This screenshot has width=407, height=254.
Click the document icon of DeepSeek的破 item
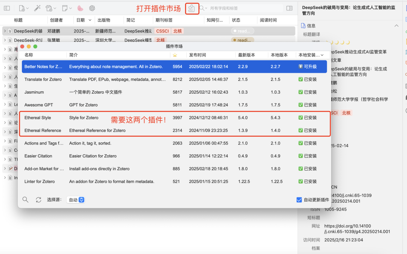point(10,31)
